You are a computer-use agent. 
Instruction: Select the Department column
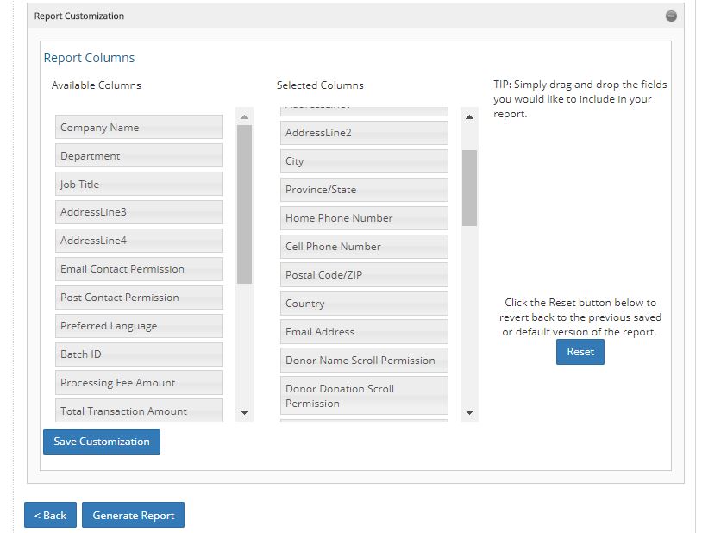[139, 155]
